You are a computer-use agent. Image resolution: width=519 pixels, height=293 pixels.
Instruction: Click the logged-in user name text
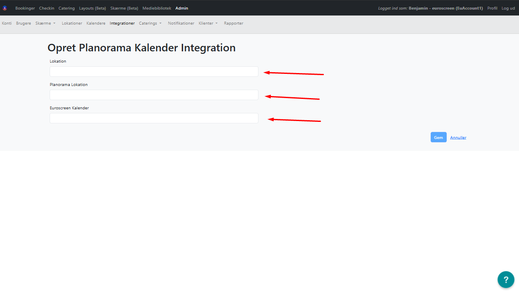446,8
